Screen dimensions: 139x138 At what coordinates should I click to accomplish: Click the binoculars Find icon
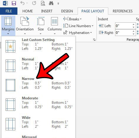(x=51, y=3)
